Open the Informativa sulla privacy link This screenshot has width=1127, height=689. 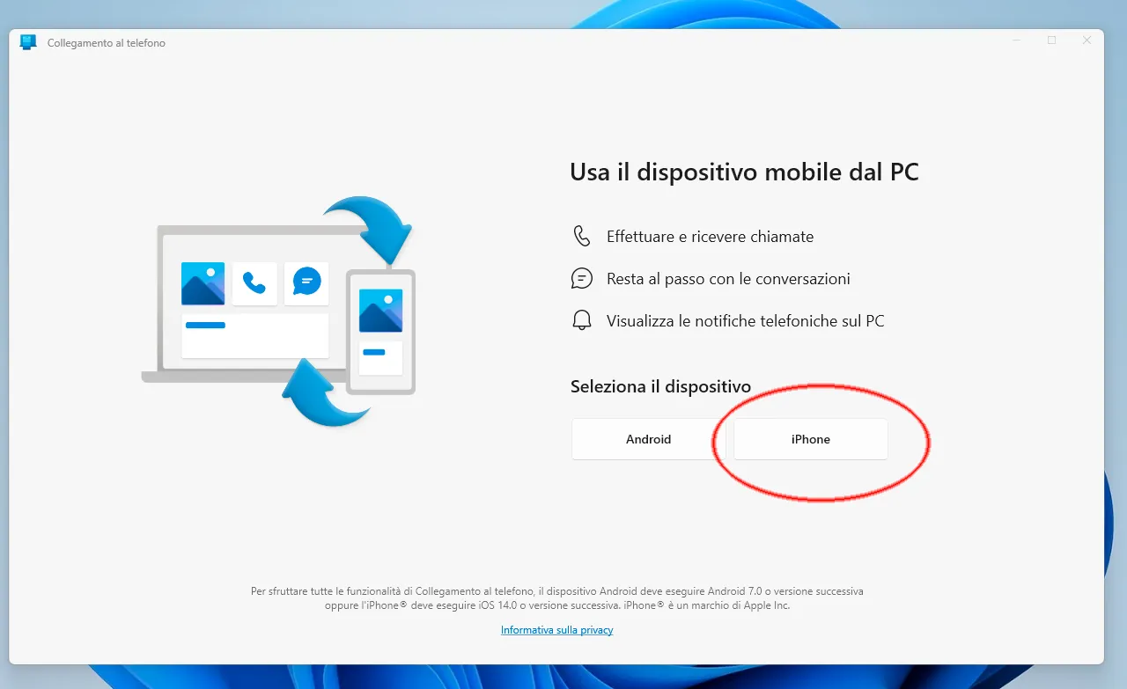556,629
